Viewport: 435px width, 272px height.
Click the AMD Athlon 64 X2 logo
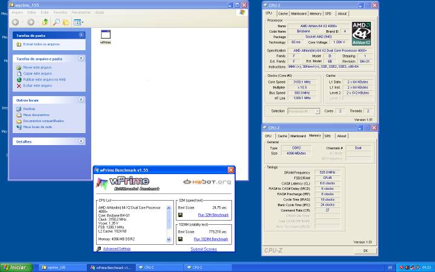click(361, 34)
